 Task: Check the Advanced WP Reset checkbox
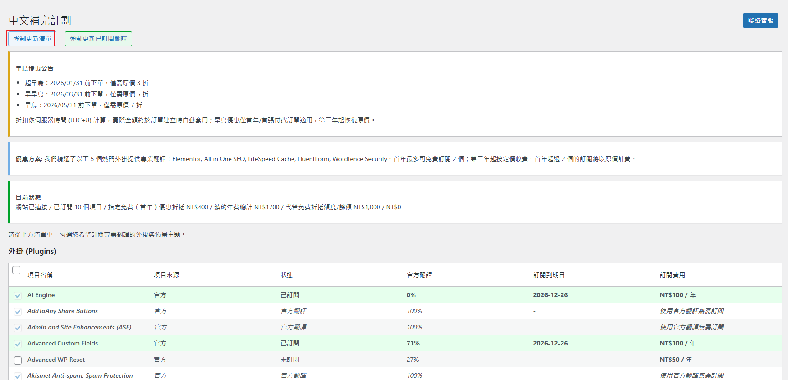pyautogui.click(x=18, y=360)
